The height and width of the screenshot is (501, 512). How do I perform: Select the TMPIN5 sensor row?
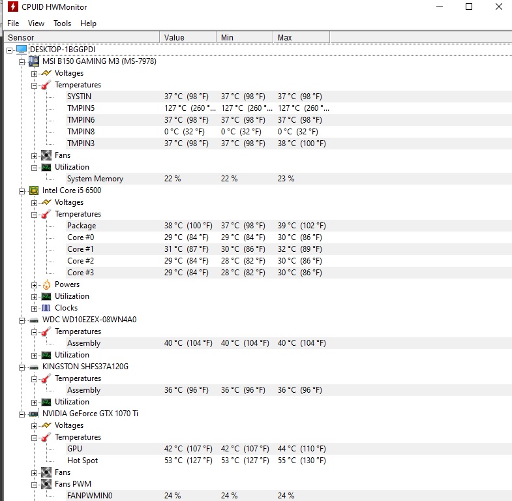click(x=289, y=108)
